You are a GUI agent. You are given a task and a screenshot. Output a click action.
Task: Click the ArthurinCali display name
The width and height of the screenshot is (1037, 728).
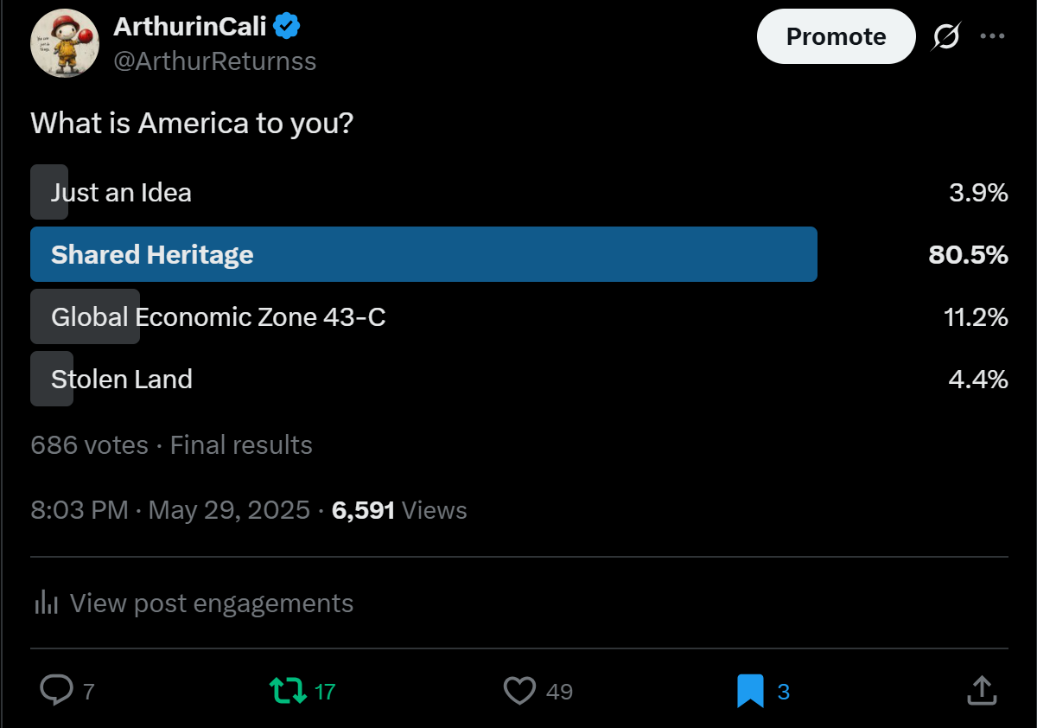tap(190, 27)
